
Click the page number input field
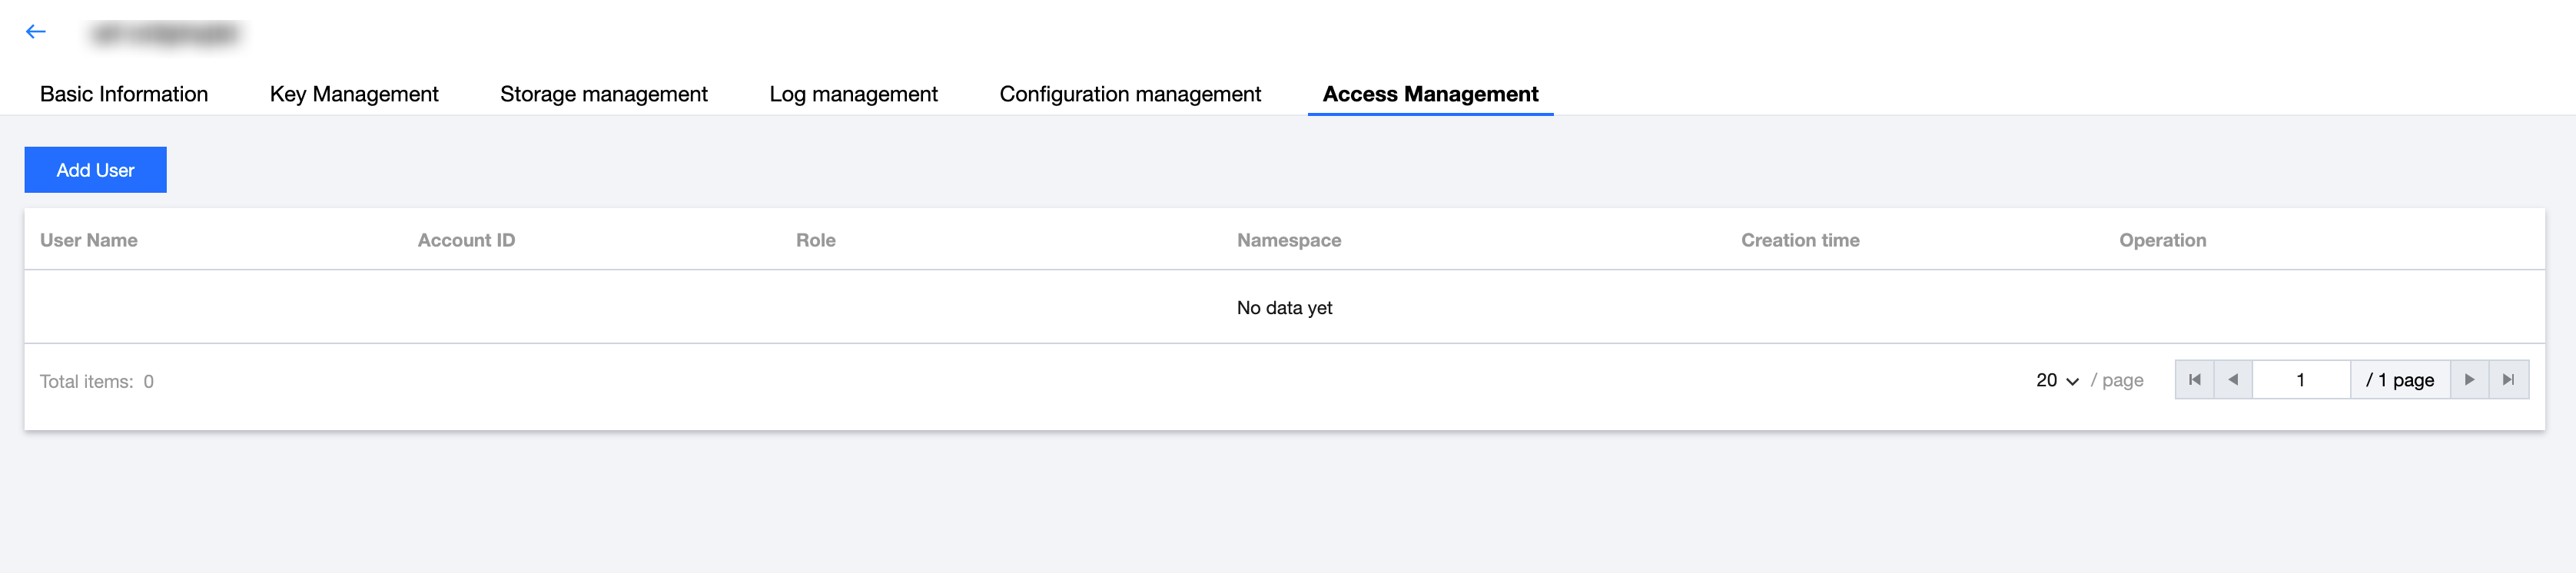click(x=2300, y=380)
